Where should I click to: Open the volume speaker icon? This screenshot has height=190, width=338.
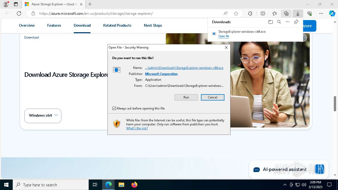click(304, 185)
